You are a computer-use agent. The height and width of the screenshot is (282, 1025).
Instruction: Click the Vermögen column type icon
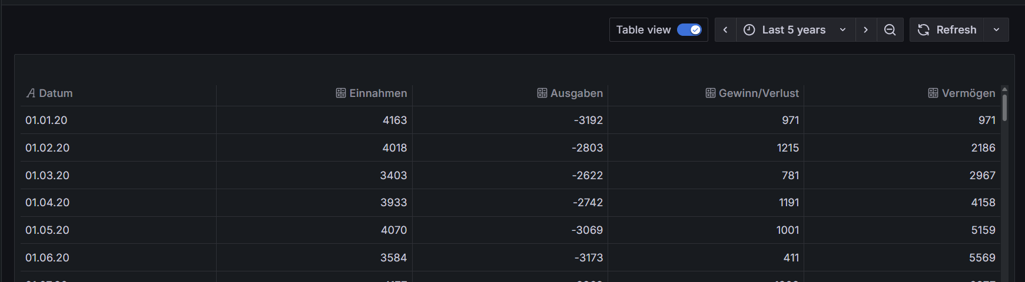coord(933,93)
